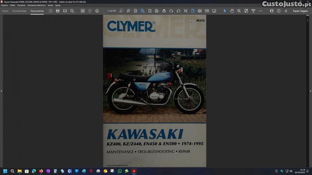This screenshot has height=175, width=312.
Task: Expand the right tools pane
Action: pos(310,91)
